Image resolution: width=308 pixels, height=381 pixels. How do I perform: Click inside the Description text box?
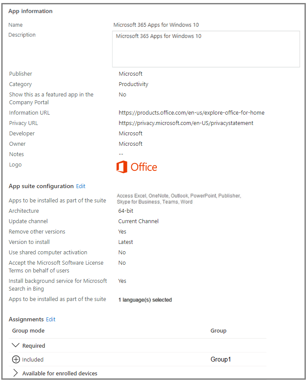pos(206,49)
